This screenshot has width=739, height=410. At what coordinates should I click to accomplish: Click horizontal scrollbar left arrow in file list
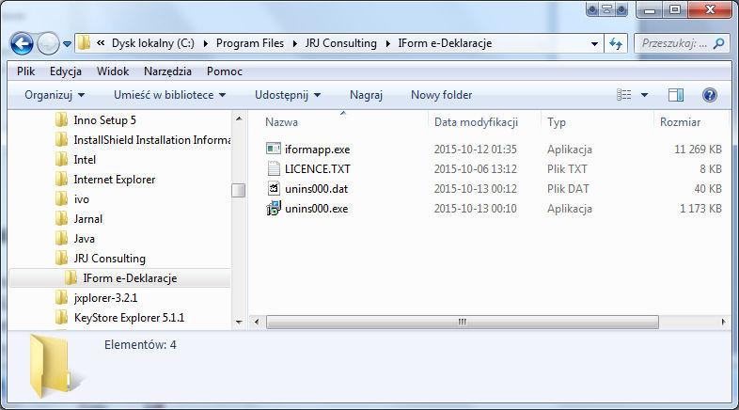pos(257,323)
